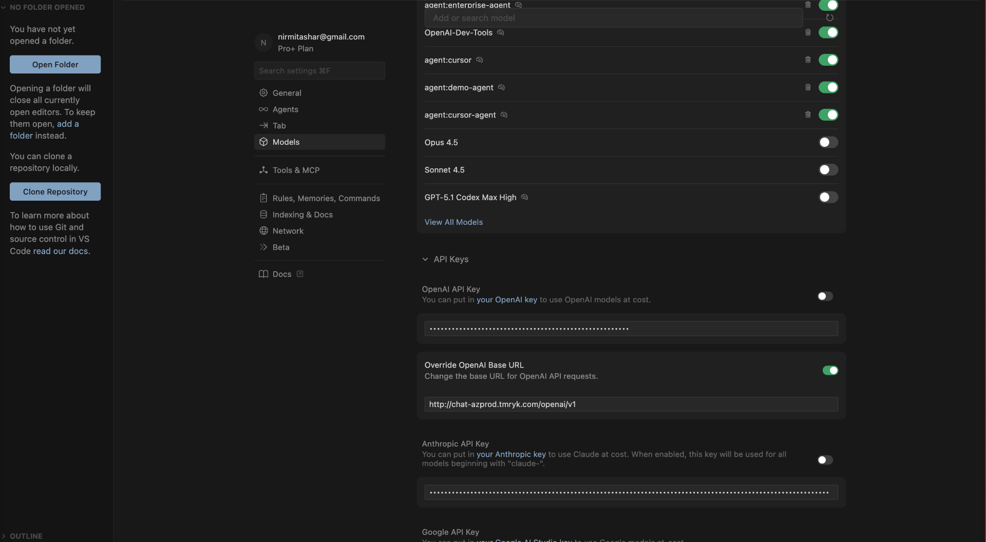The image size is (986, 542).
Task: Enable the Anthropic API Key toggle
Action: coord(825,460)
